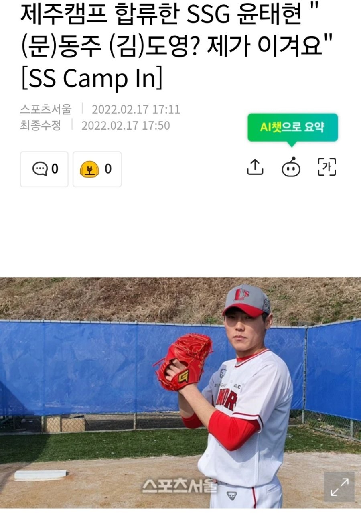Click the comment count zero
This screenshot has width=361, height=515.
click(x=55, y=169)
